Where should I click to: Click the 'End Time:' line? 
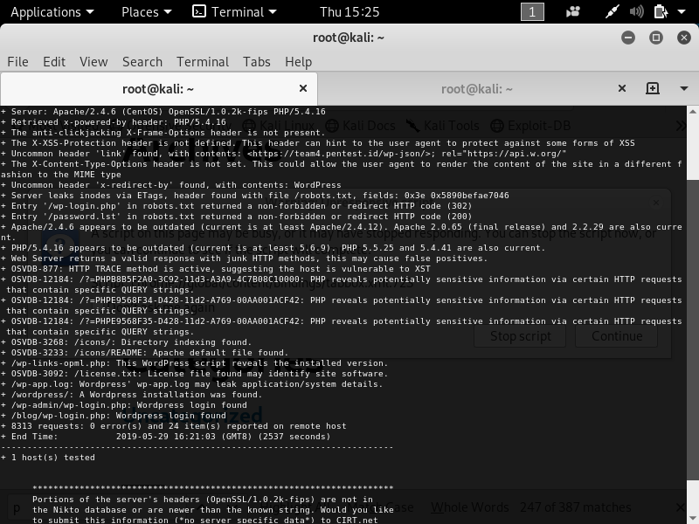click(166, 437)
